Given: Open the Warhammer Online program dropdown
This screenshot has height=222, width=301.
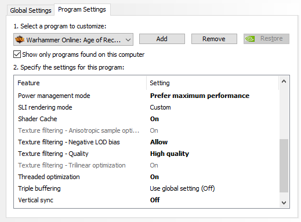Looking at the screenshot, I should [x=73, y=39].
